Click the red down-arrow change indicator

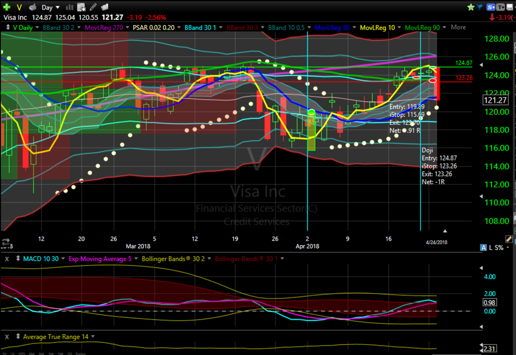[x=492, y=17]
